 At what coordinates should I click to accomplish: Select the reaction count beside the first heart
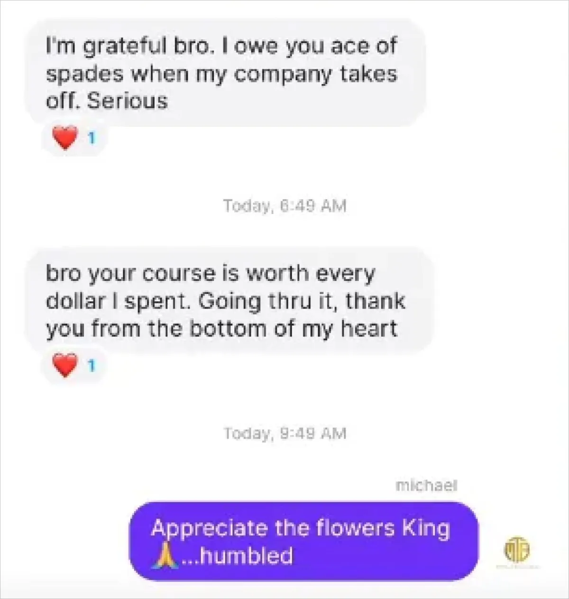92,139
